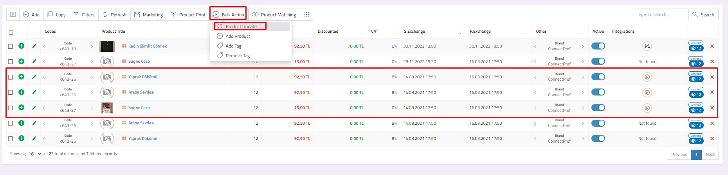Screen dimensions: 728x175
Task: Tick the select-all checkbox in table header
Action: 11,32
